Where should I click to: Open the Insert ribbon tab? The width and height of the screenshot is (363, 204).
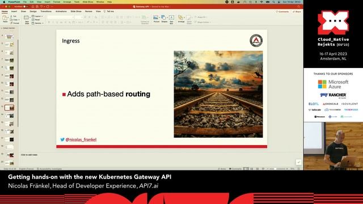14,11
